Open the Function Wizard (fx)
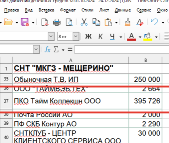 [47, 49]
